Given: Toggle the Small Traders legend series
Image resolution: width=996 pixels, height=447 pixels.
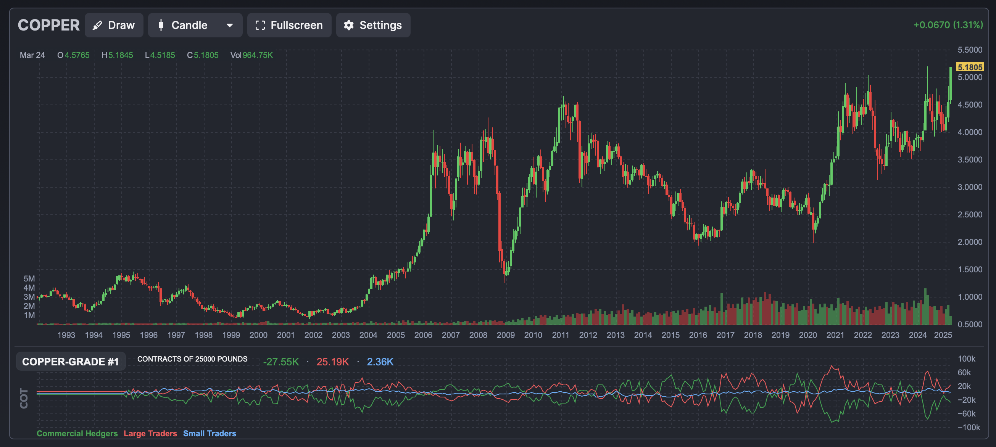Looking at the screenshot, I should coord(209,434).
